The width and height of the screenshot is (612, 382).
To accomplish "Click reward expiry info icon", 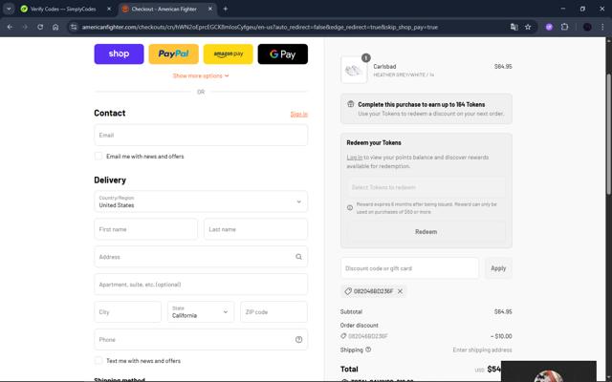I will 350,208.
